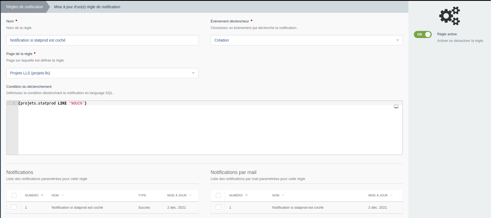Click the Nom text input field
The width and height of the screenshot is (491, 218).
(x=102, y=40)
